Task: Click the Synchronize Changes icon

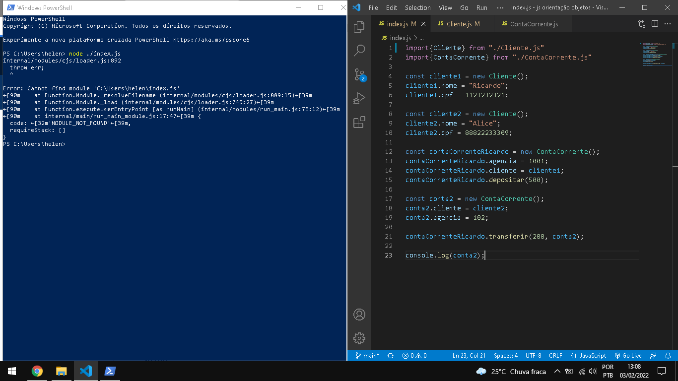Action: coord(391,356)
